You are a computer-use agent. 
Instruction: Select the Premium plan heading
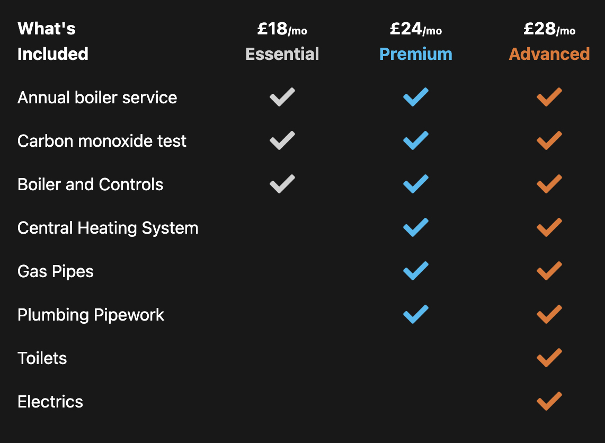click(x=416, y=54)
